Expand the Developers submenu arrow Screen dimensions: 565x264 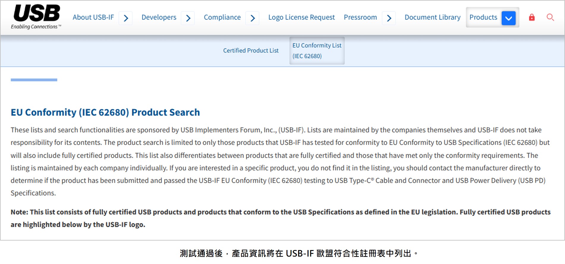188,18
